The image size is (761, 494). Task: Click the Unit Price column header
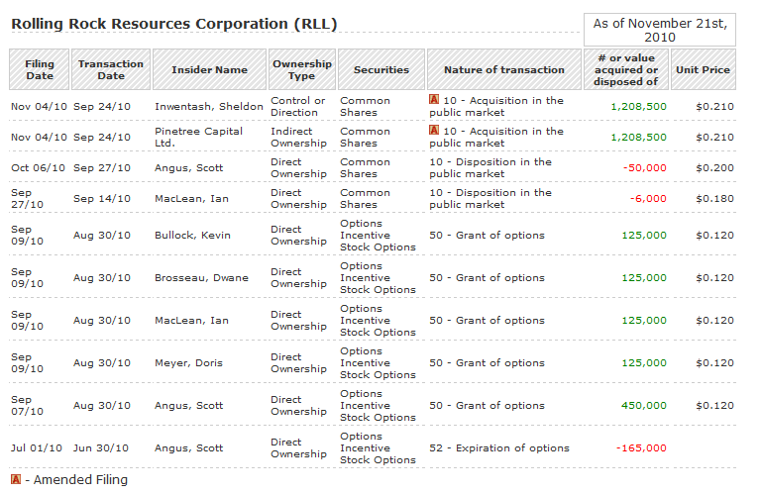tap(703, 69)
